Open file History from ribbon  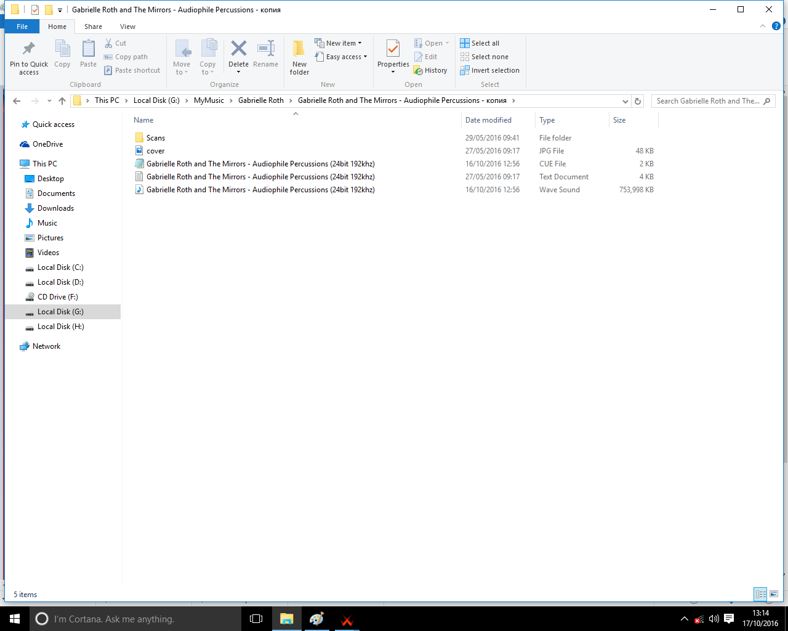point(430,70)
